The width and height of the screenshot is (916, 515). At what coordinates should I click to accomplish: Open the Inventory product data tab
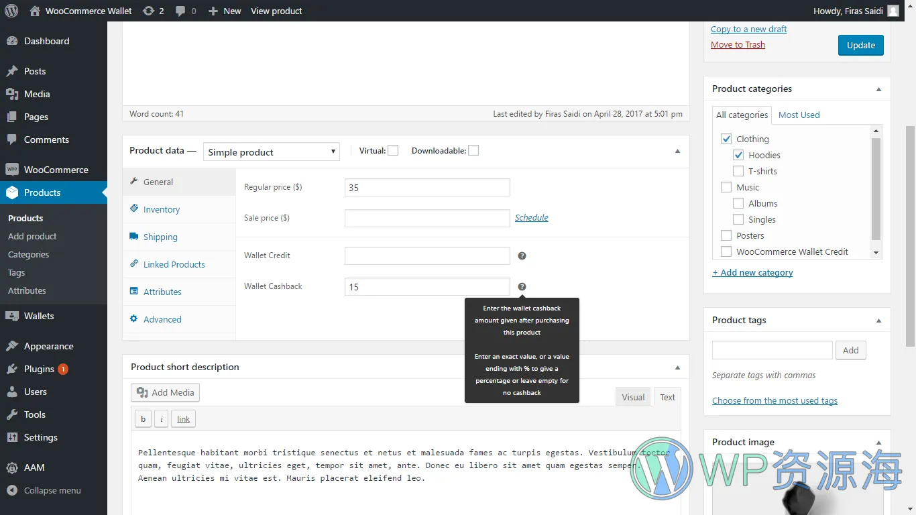pyautogui.click(x=179, y=209)
